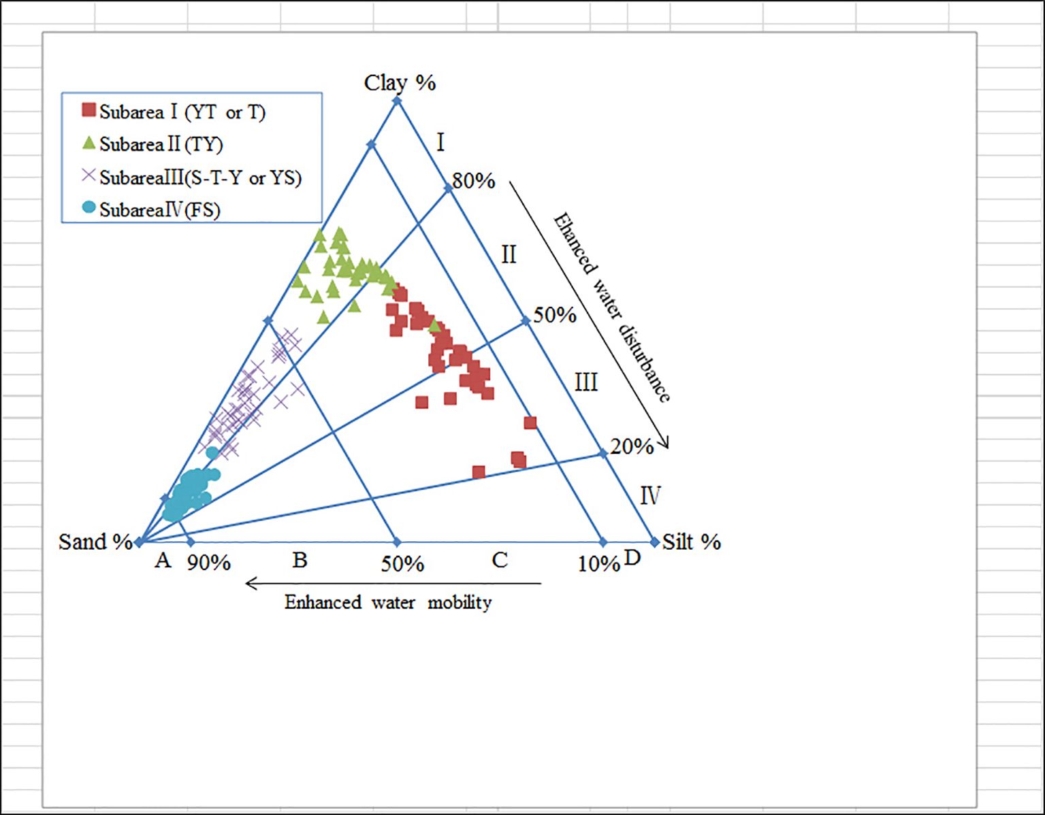Click the diamond marker at the Clay apex
Image resolution: width=1045 pixels, height=815 pixels.
[398, 101]
